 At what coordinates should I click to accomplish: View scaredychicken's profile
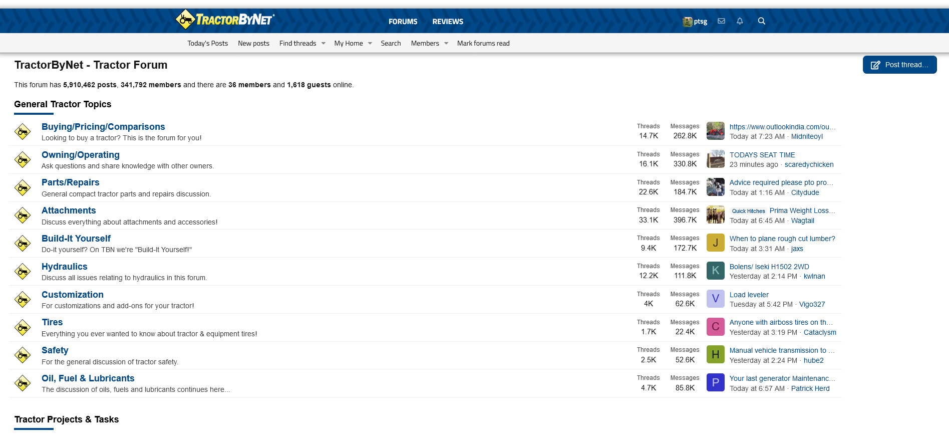[x=809, y=164]
